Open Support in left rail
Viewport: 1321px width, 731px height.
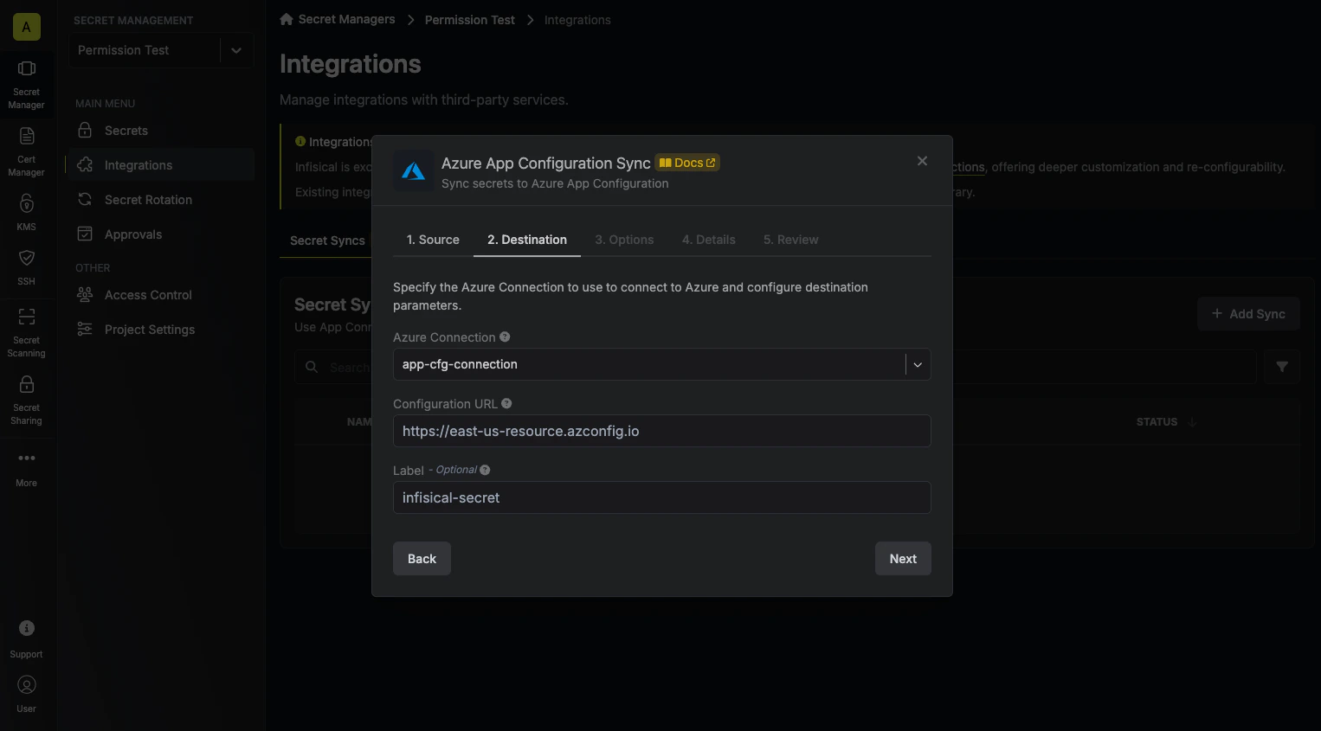(27, 639)
